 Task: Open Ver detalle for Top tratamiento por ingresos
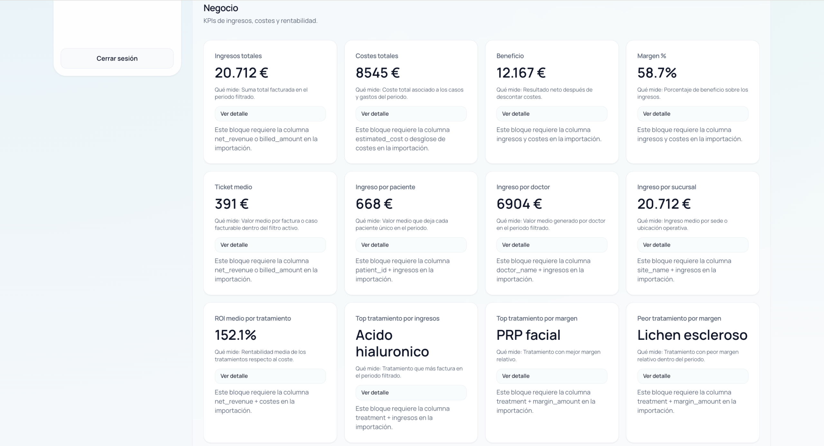pyautogui.click(x=411, y=393)
